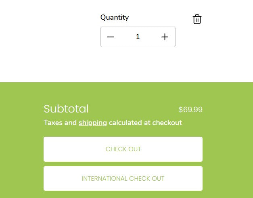
Task: Click the Quantity label above the stepper
Action: point(115,17)
